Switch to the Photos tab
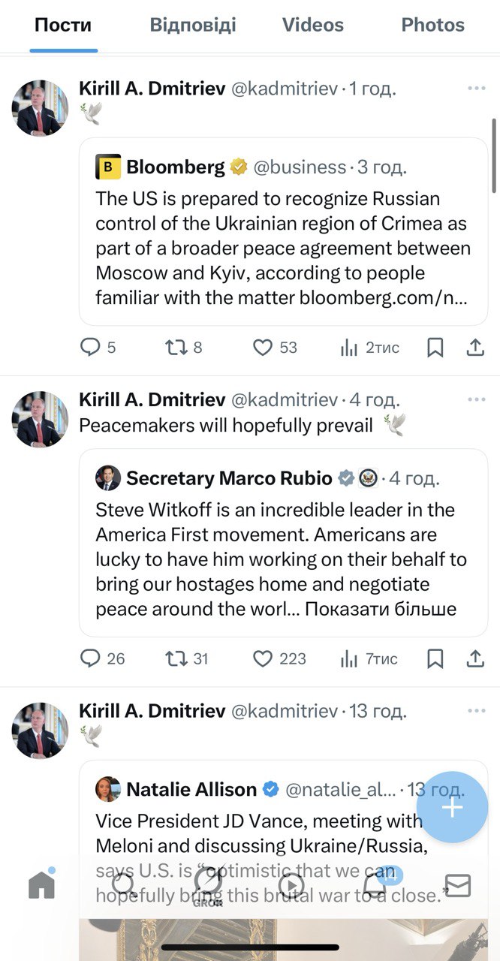Viewport: 500px width, 961px height. [x=433, y=25]
